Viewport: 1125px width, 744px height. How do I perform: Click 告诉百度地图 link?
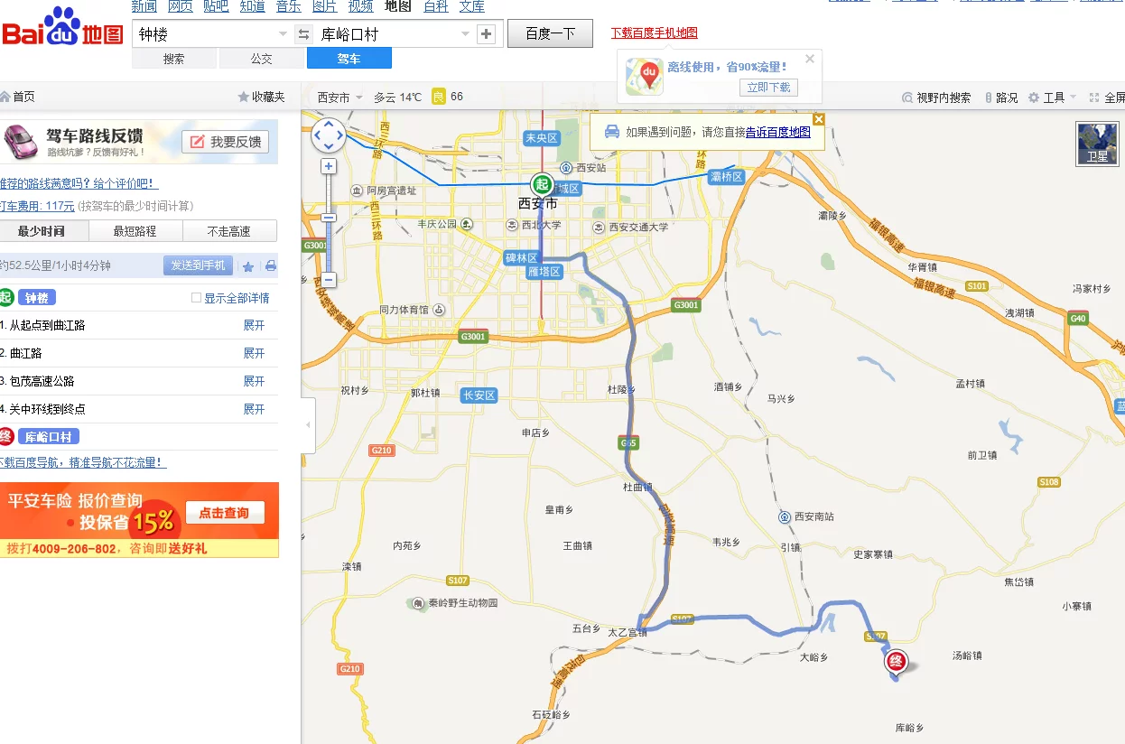[x=778, y=132]
